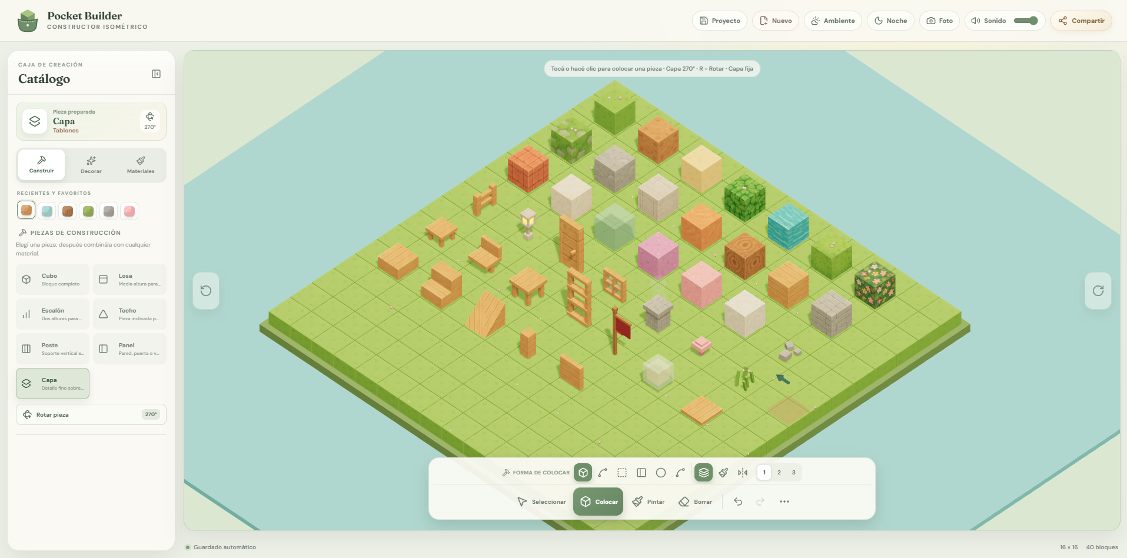Collapse the Catálogo side panel
Viewport: 1127px width, 558px height.
[156, 74]
